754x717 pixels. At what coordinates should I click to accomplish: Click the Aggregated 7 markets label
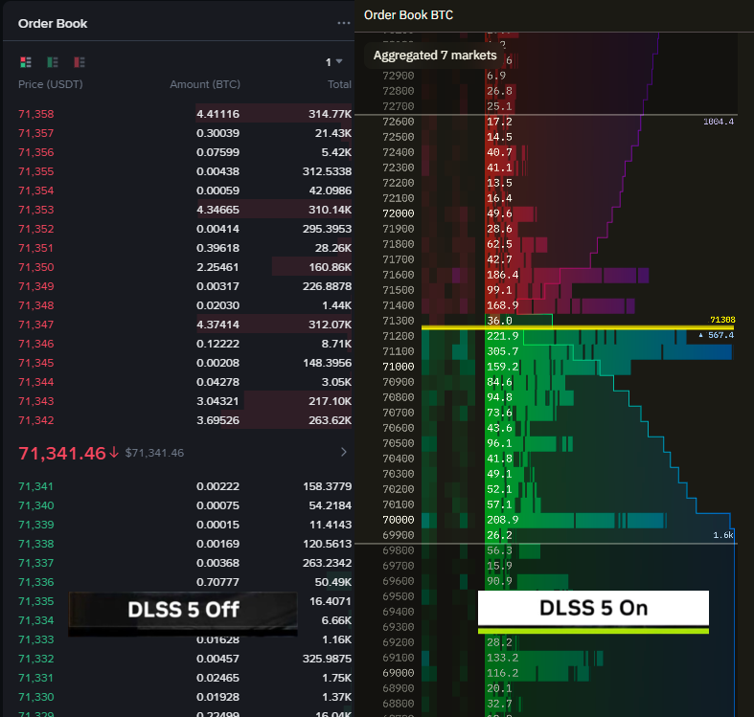click(x=435, y=56)
